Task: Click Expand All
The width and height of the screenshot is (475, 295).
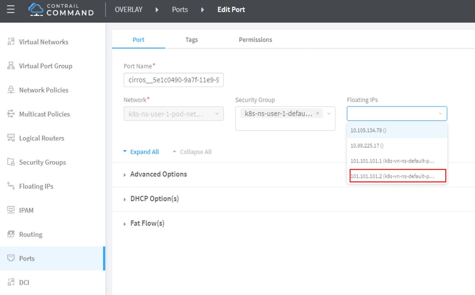Action: pos(141,152)
